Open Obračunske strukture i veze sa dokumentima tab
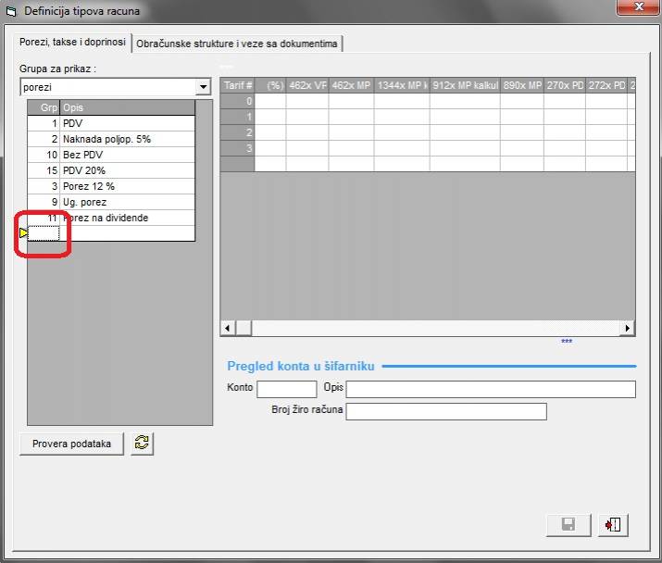The height and width of the screenshot is (563, 662). coord(237,44)
